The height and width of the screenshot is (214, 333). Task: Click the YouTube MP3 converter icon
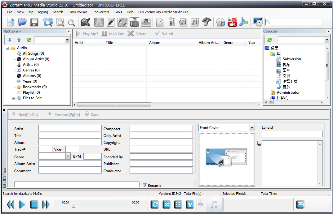click(x=232, y=22)
